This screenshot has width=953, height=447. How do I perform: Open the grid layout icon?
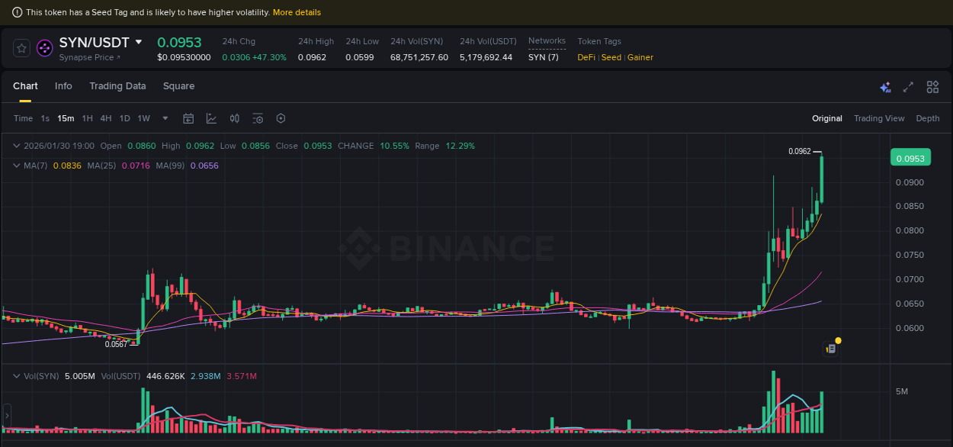[x=932, y=87]
